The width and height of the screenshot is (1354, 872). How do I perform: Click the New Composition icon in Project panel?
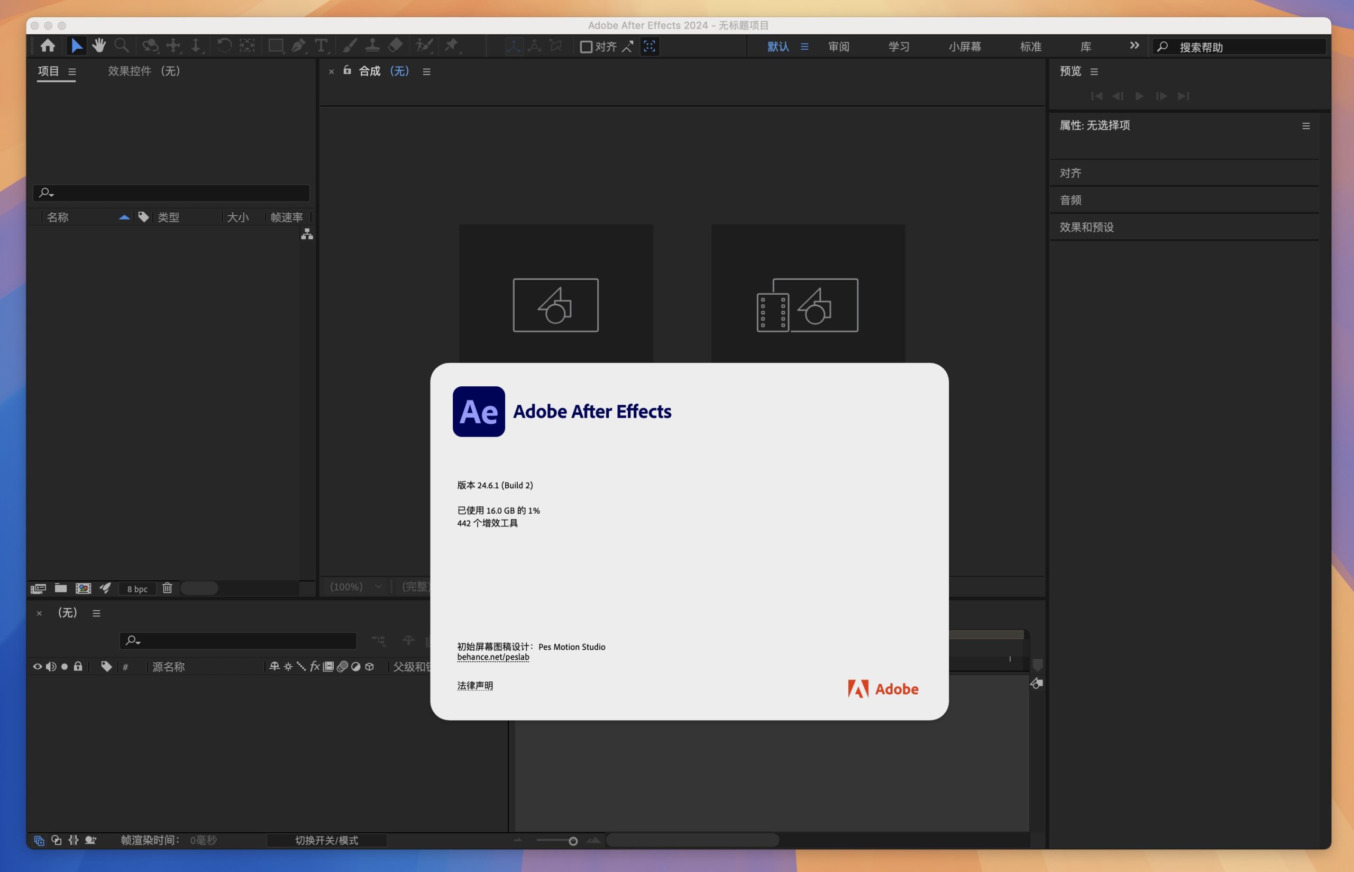(83, 588)
